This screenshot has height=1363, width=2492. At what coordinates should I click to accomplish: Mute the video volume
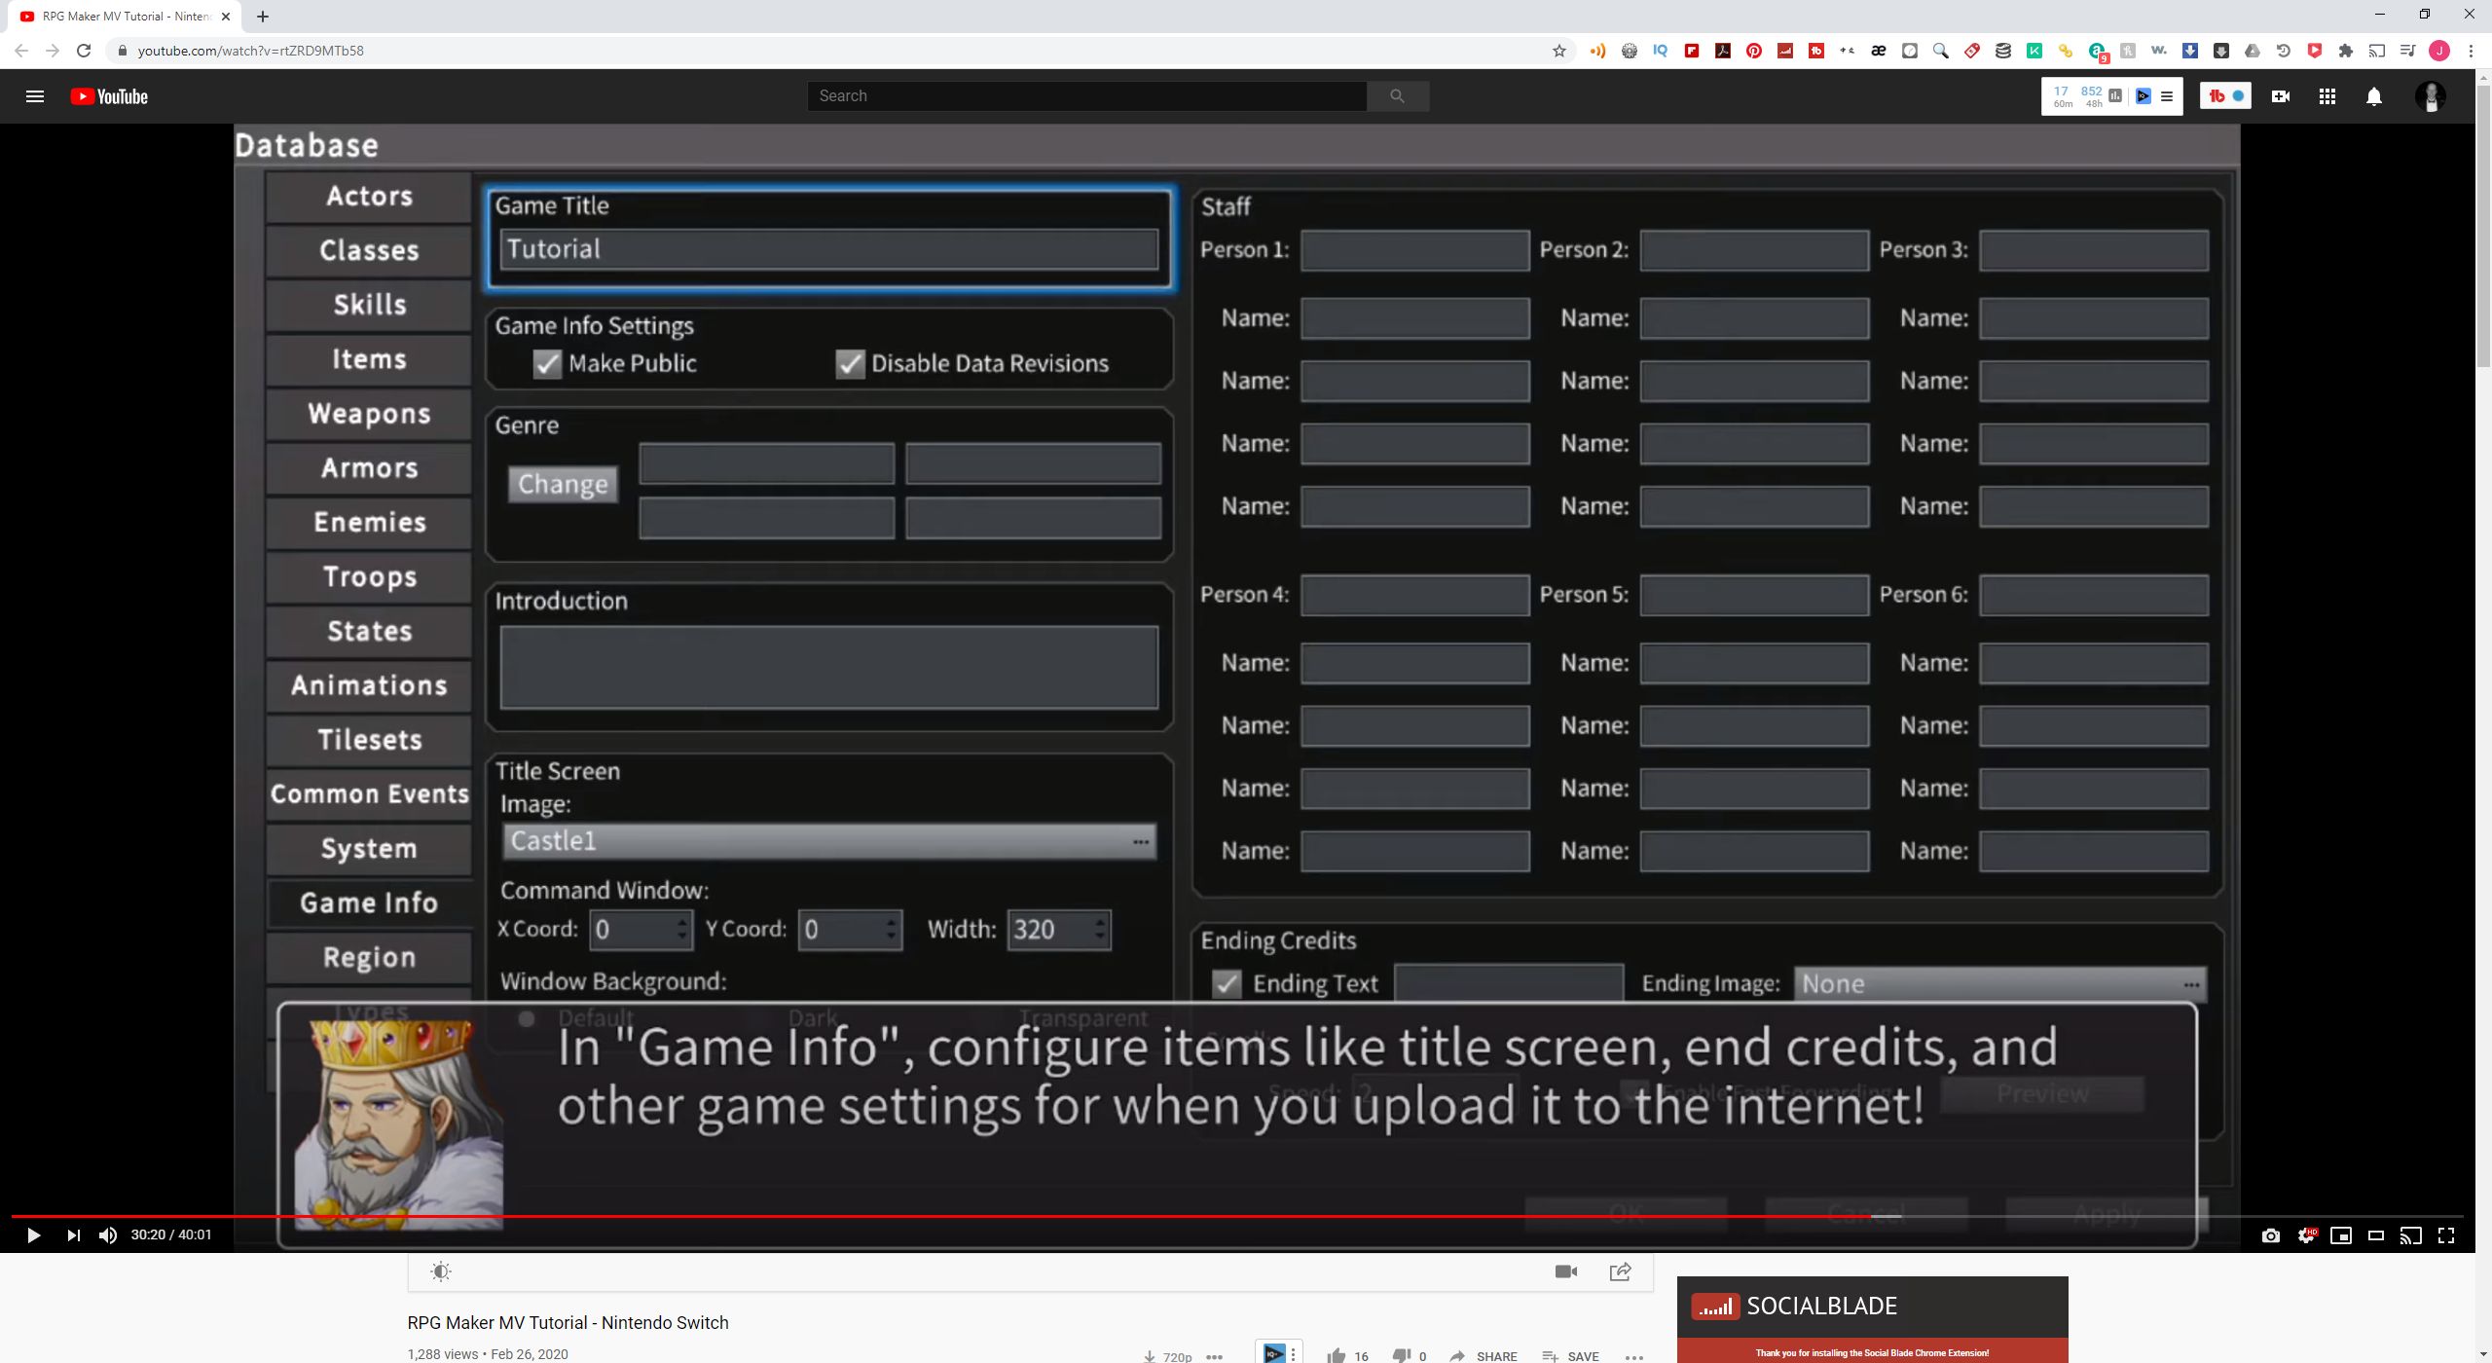click(108, 1235)
